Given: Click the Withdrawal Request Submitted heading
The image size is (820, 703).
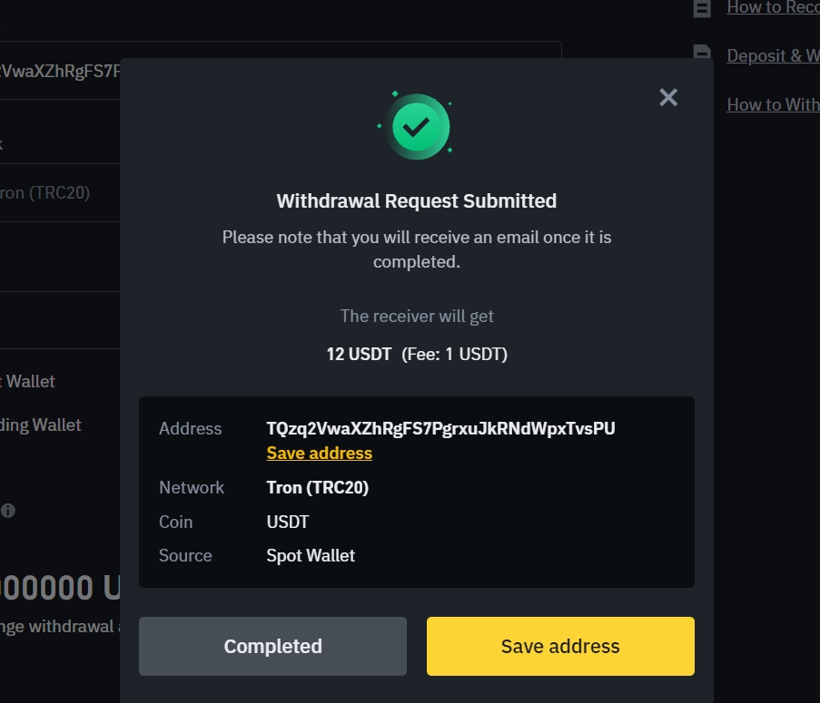Looking at the screenshot, I should coord(417,201).
